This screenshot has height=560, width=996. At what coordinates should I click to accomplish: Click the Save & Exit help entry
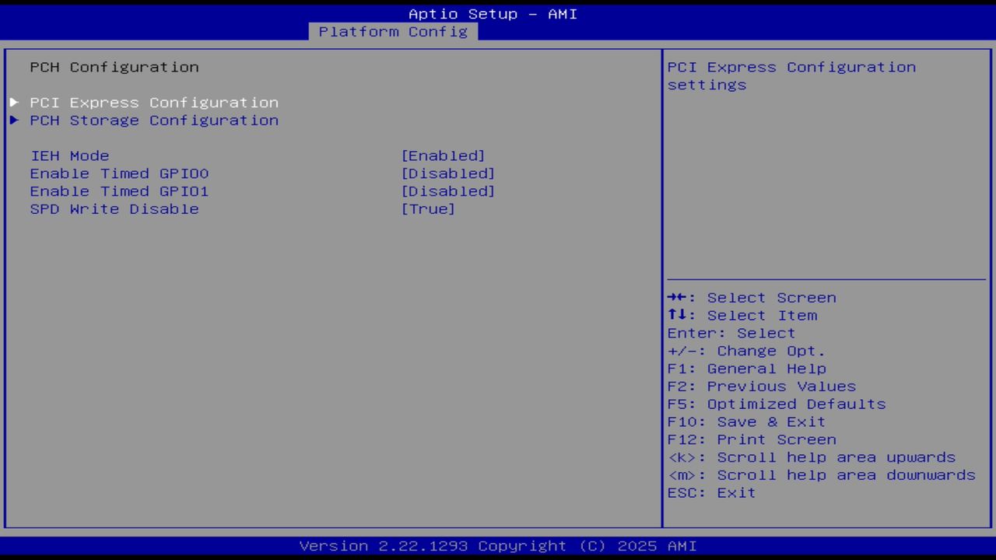click(x=745, y=421)
